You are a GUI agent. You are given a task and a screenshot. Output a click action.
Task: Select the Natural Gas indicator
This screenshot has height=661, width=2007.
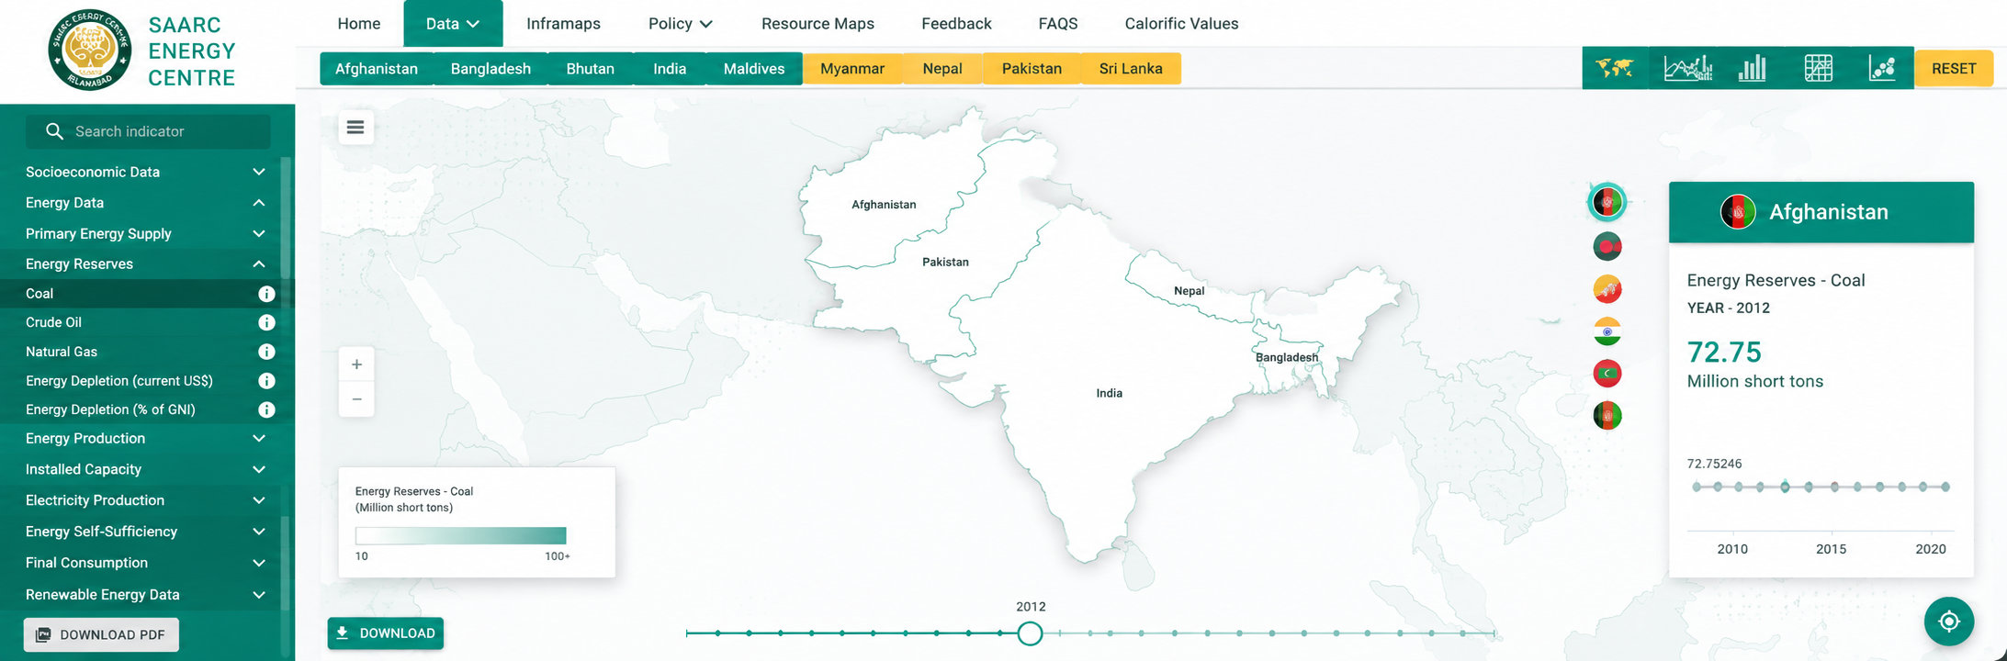[62, 352]
